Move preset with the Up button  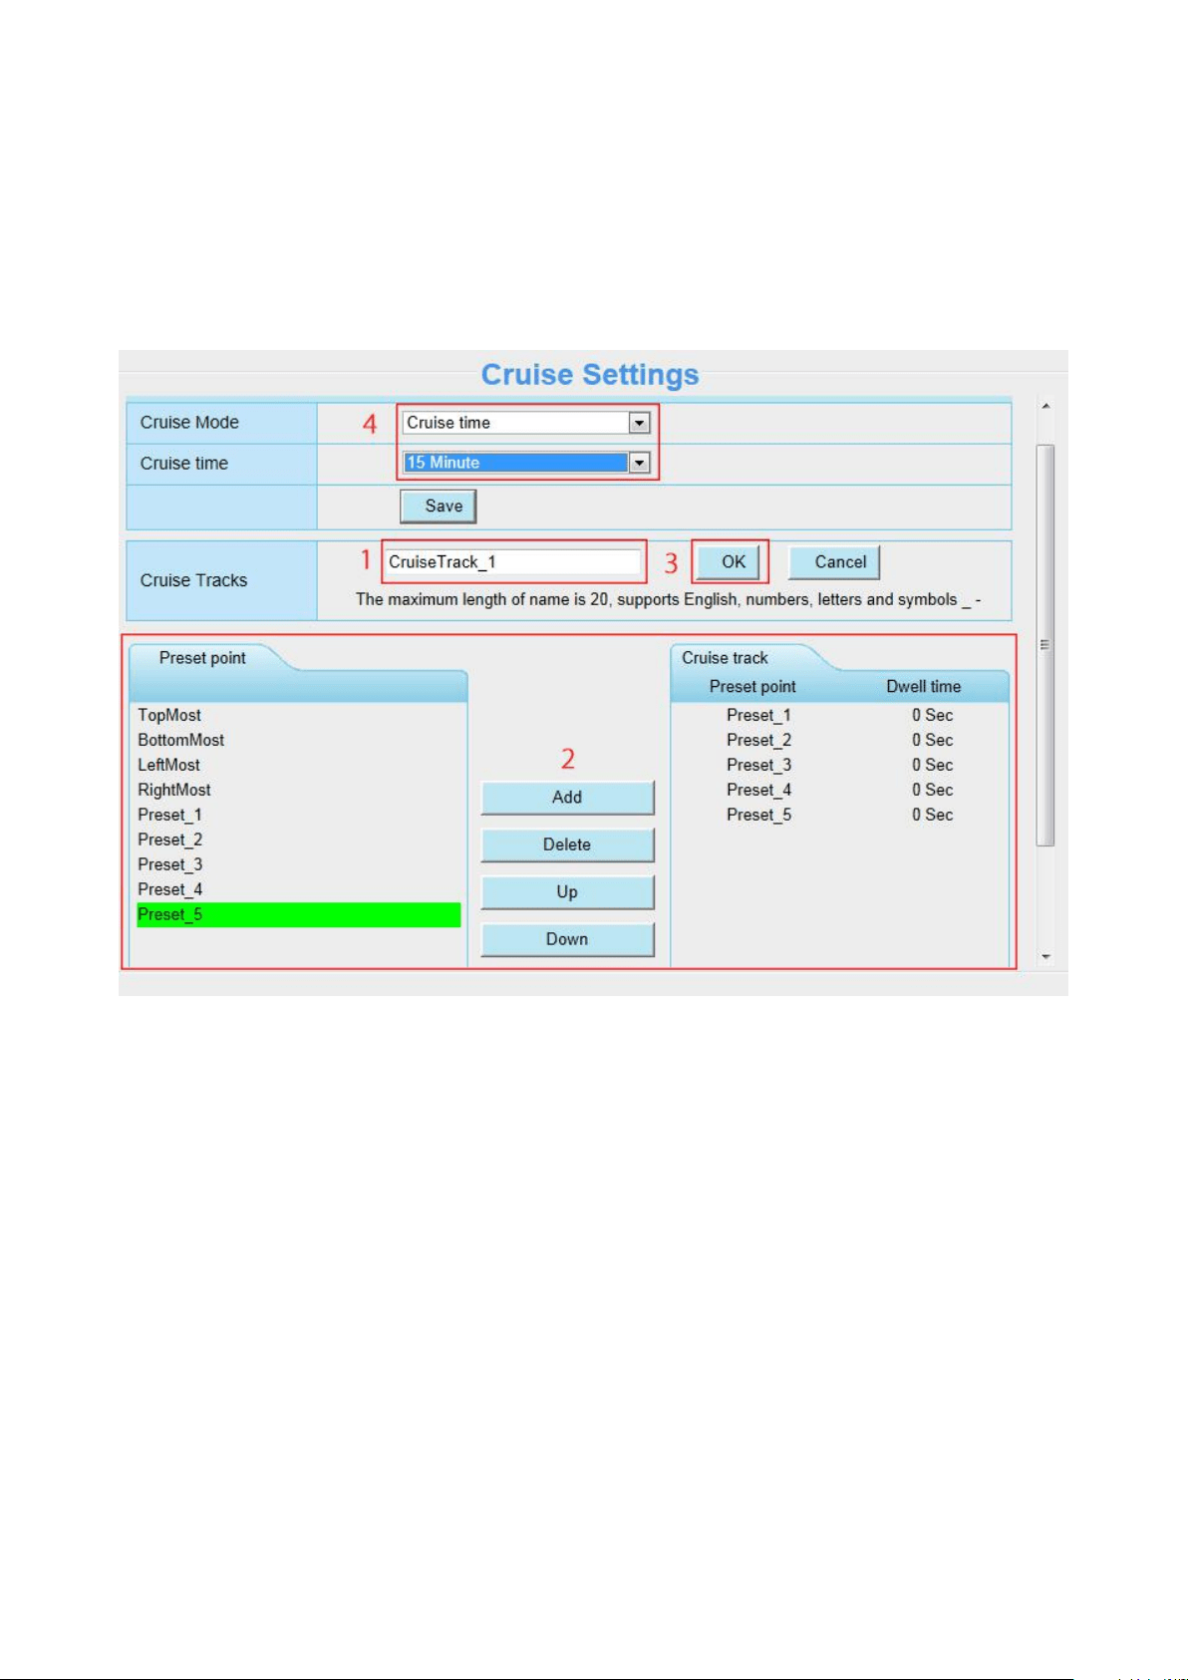tap(567, 892)
